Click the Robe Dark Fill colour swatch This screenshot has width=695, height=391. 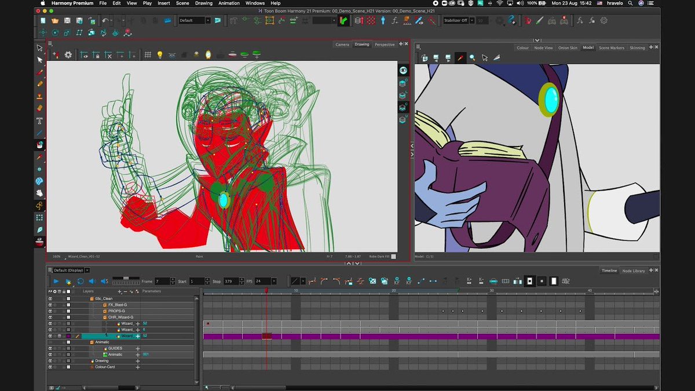(393, 256)
